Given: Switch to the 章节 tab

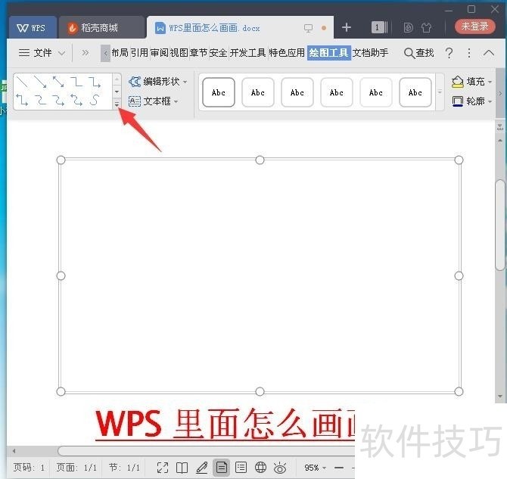Looking at the screenshot, I should coord(198,53).
